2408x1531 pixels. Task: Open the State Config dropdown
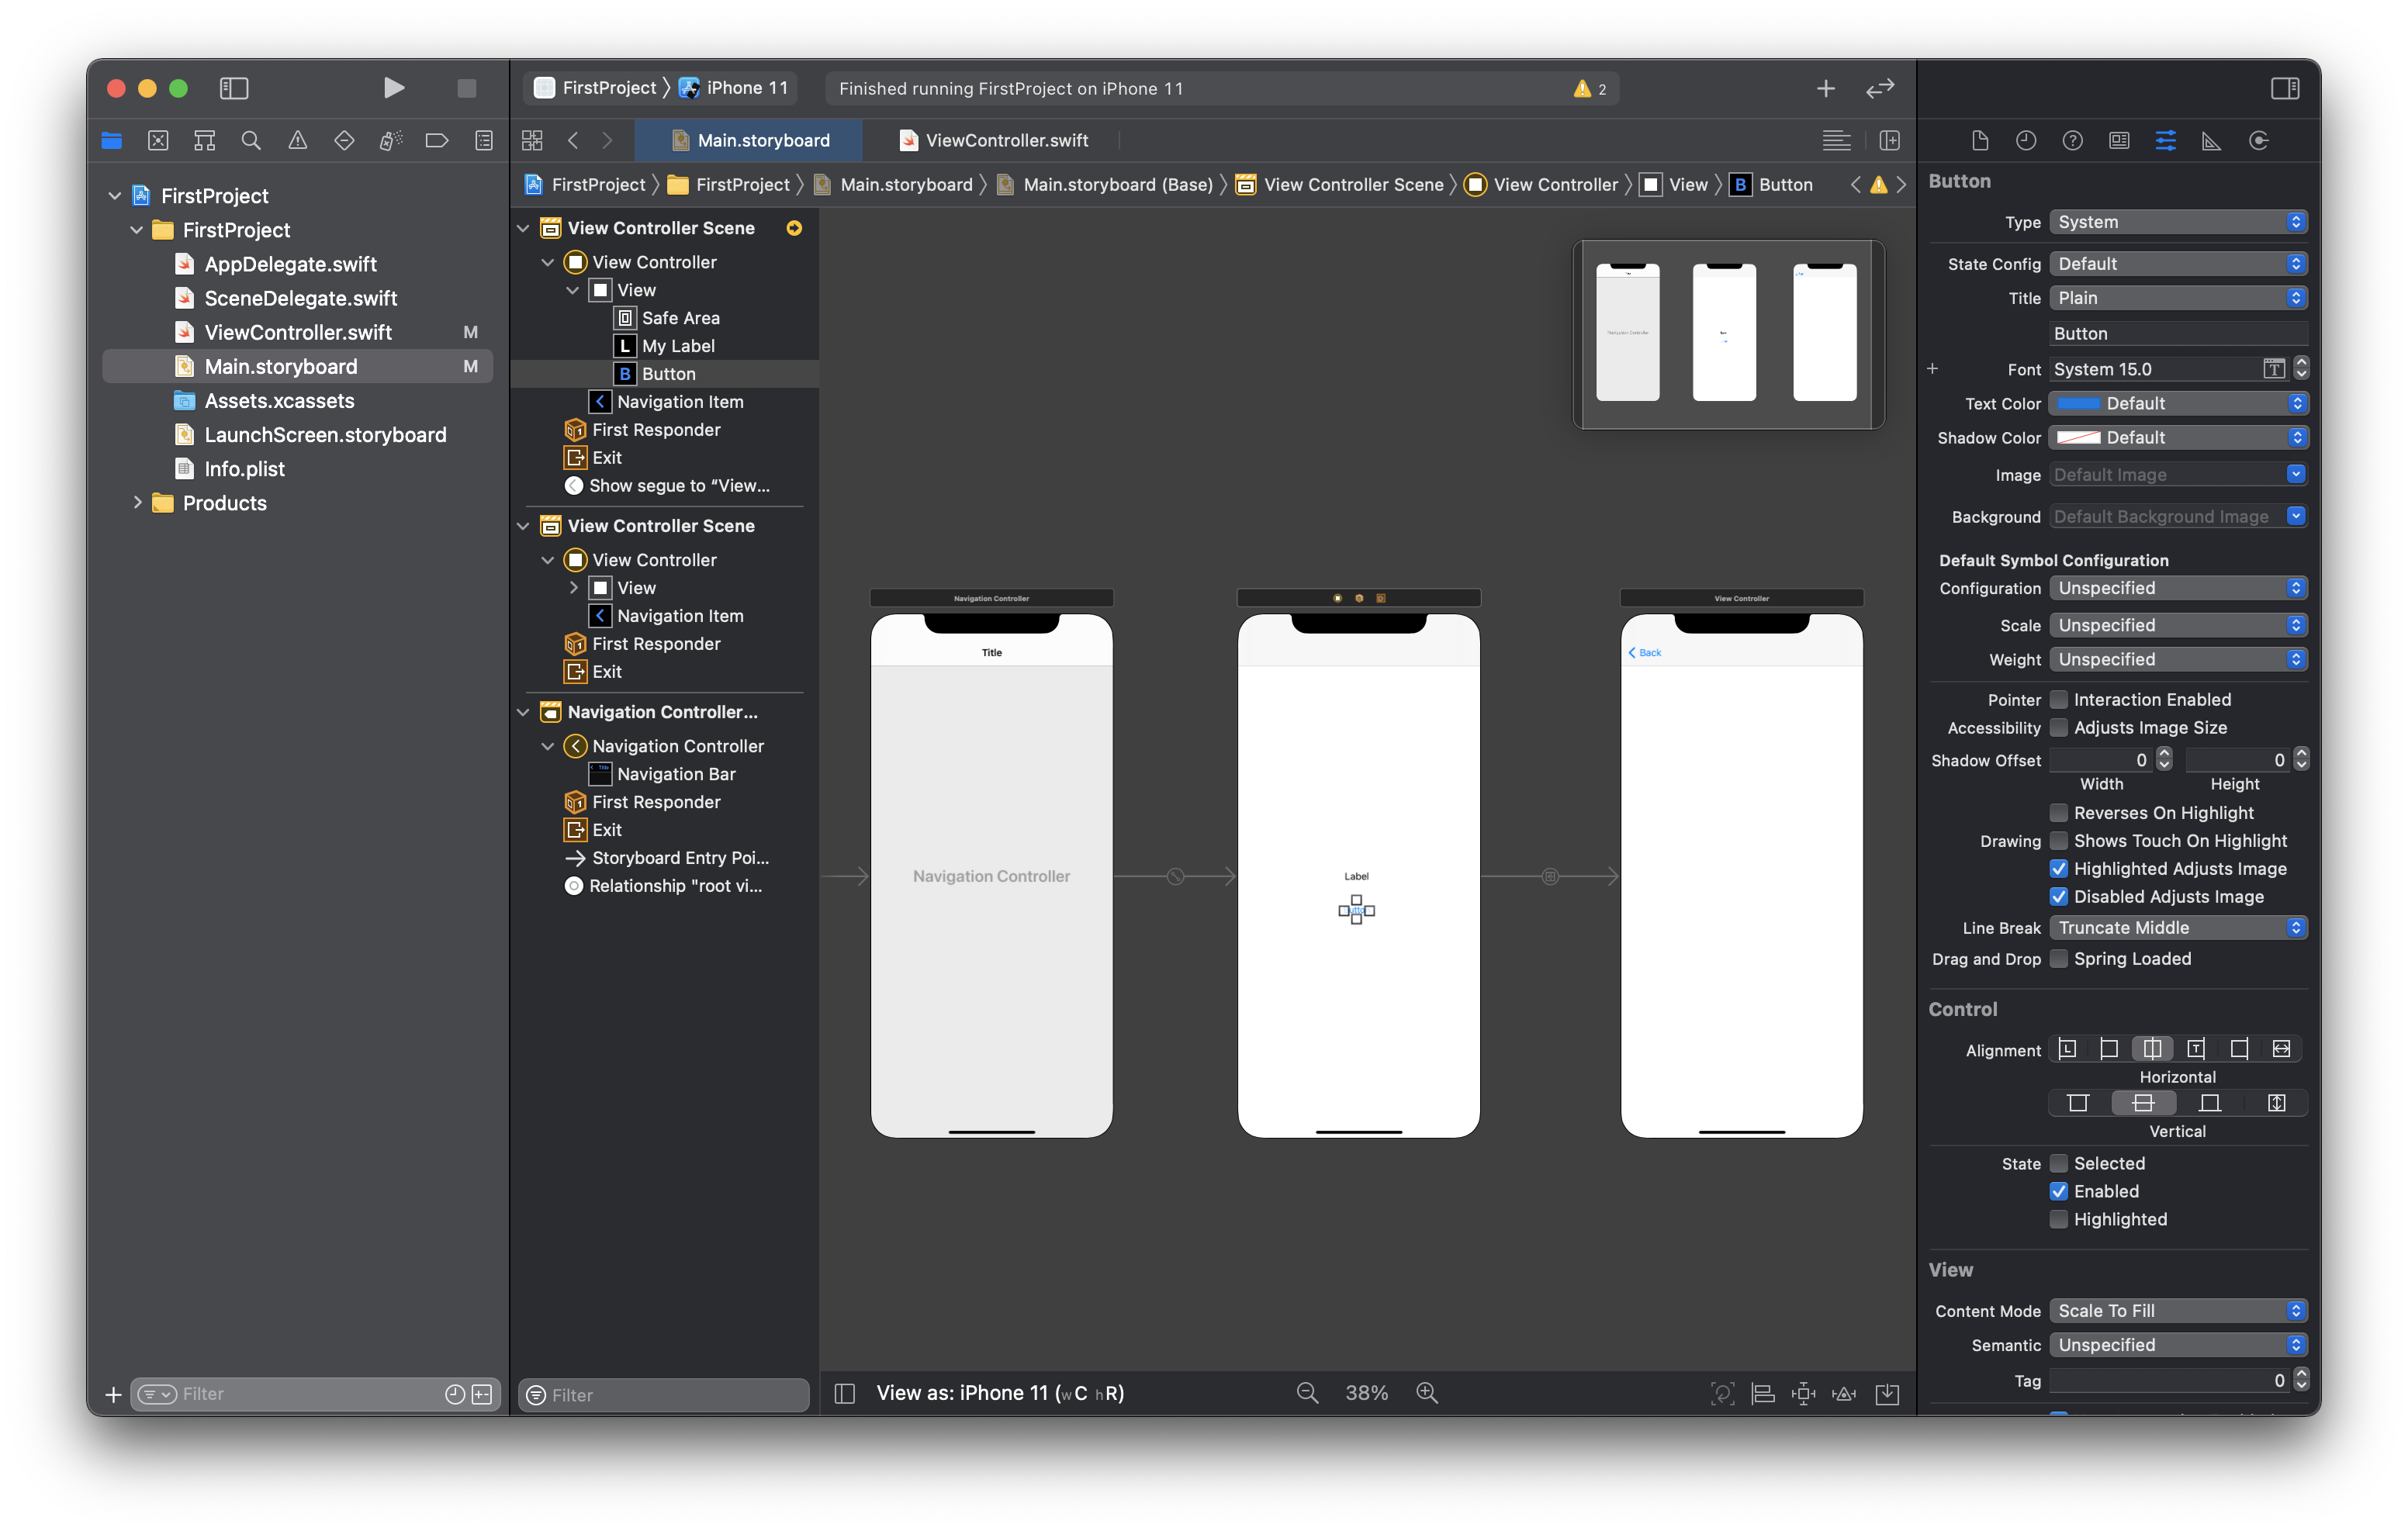(x=2178, y=264)
